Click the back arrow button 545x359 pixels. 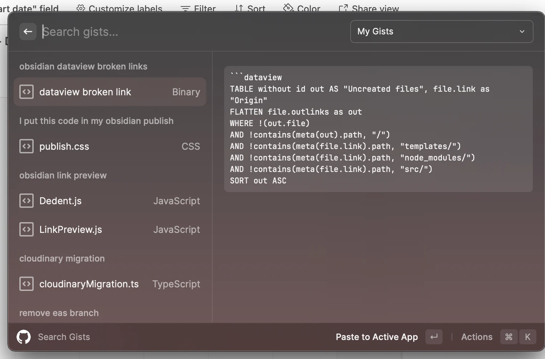[x=28, y=32]
